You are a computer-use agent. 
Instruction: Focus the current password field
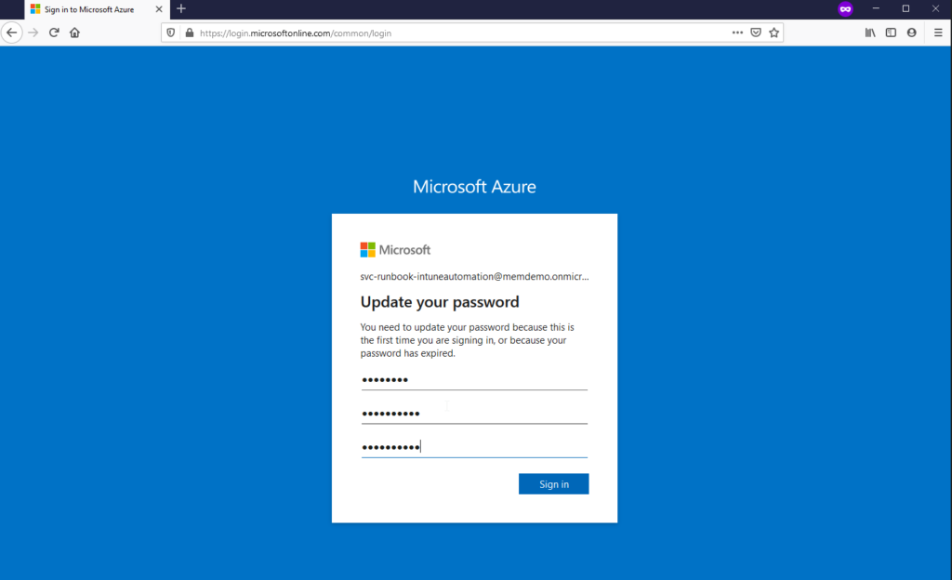tap(474, 380)
